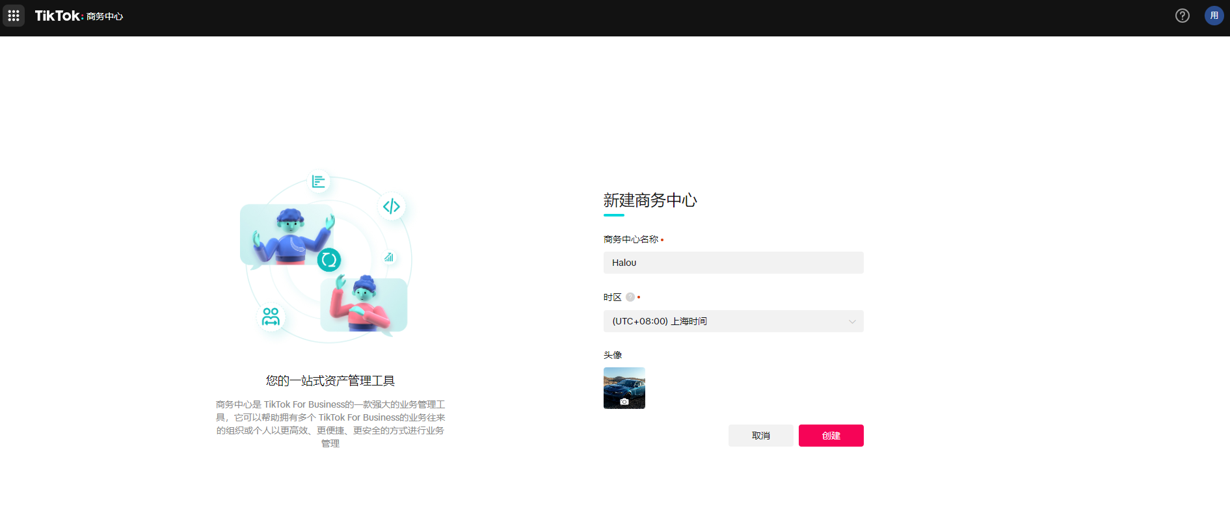Click the 新建商务中心 heading
Screen dimensions: 1230x511
(x=650, y=200)
